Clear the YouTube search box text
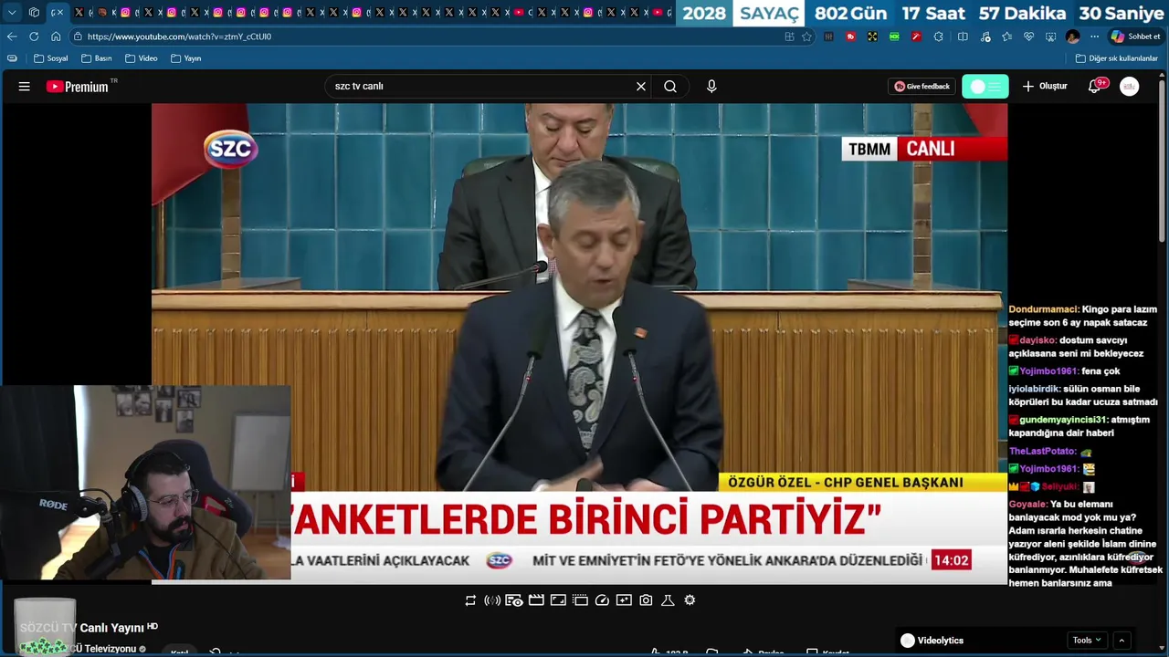 pos(641,87)
